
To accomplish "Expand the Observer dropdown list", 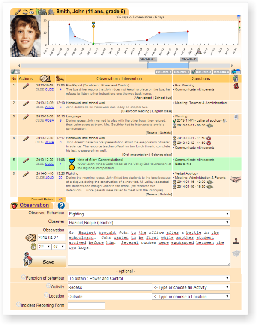I will coord(149,222).
